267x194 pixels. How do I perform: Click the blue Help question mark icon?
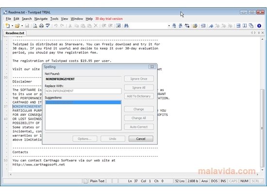point(259,26)
